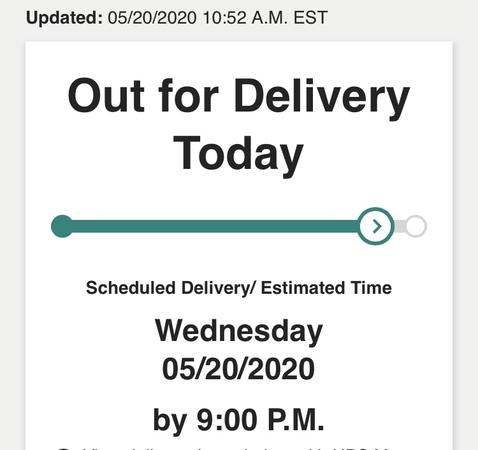Screen dimensions: 478x450
Task: Click the partially visible icon below delivery time
Action: click(x=62, y=448)
